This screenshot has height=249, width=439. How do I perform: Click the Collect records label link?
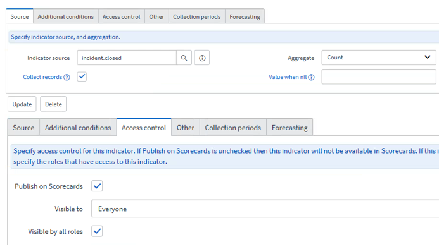(42, 77)
